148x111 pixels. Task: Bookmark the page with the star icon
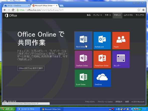[139, 10]
